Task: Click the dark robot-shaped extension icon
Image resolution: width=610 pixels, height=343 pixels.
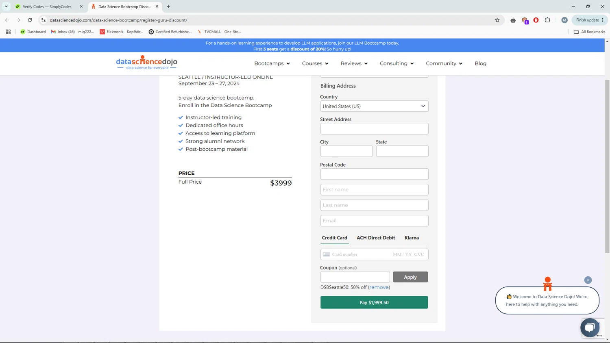Action: point(513,20)
